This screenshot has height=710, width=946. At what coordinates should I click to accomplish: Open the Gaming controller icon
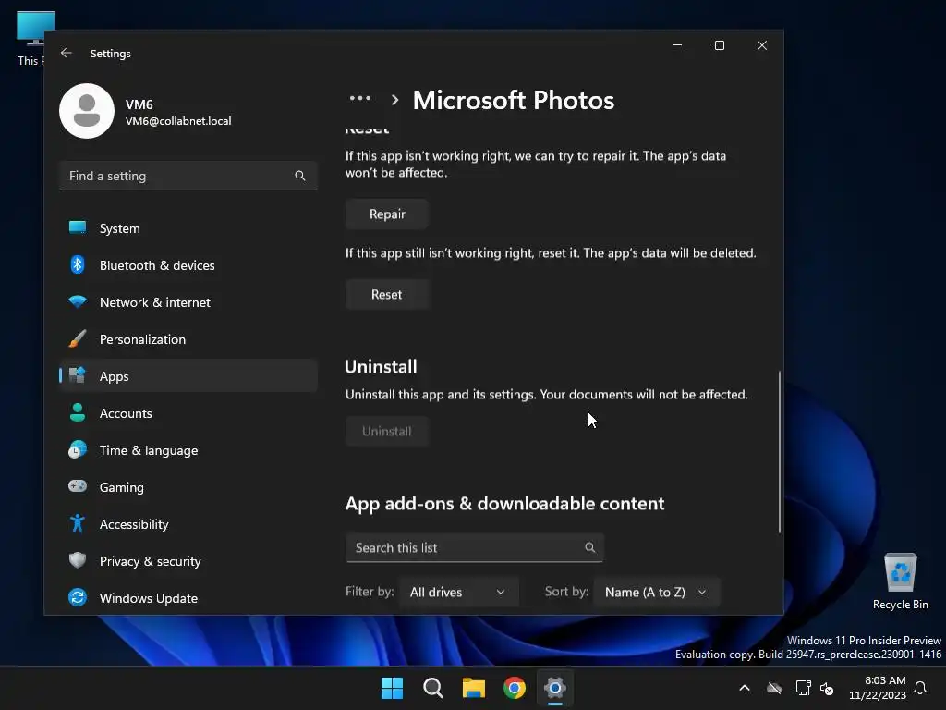click(78, 486)
